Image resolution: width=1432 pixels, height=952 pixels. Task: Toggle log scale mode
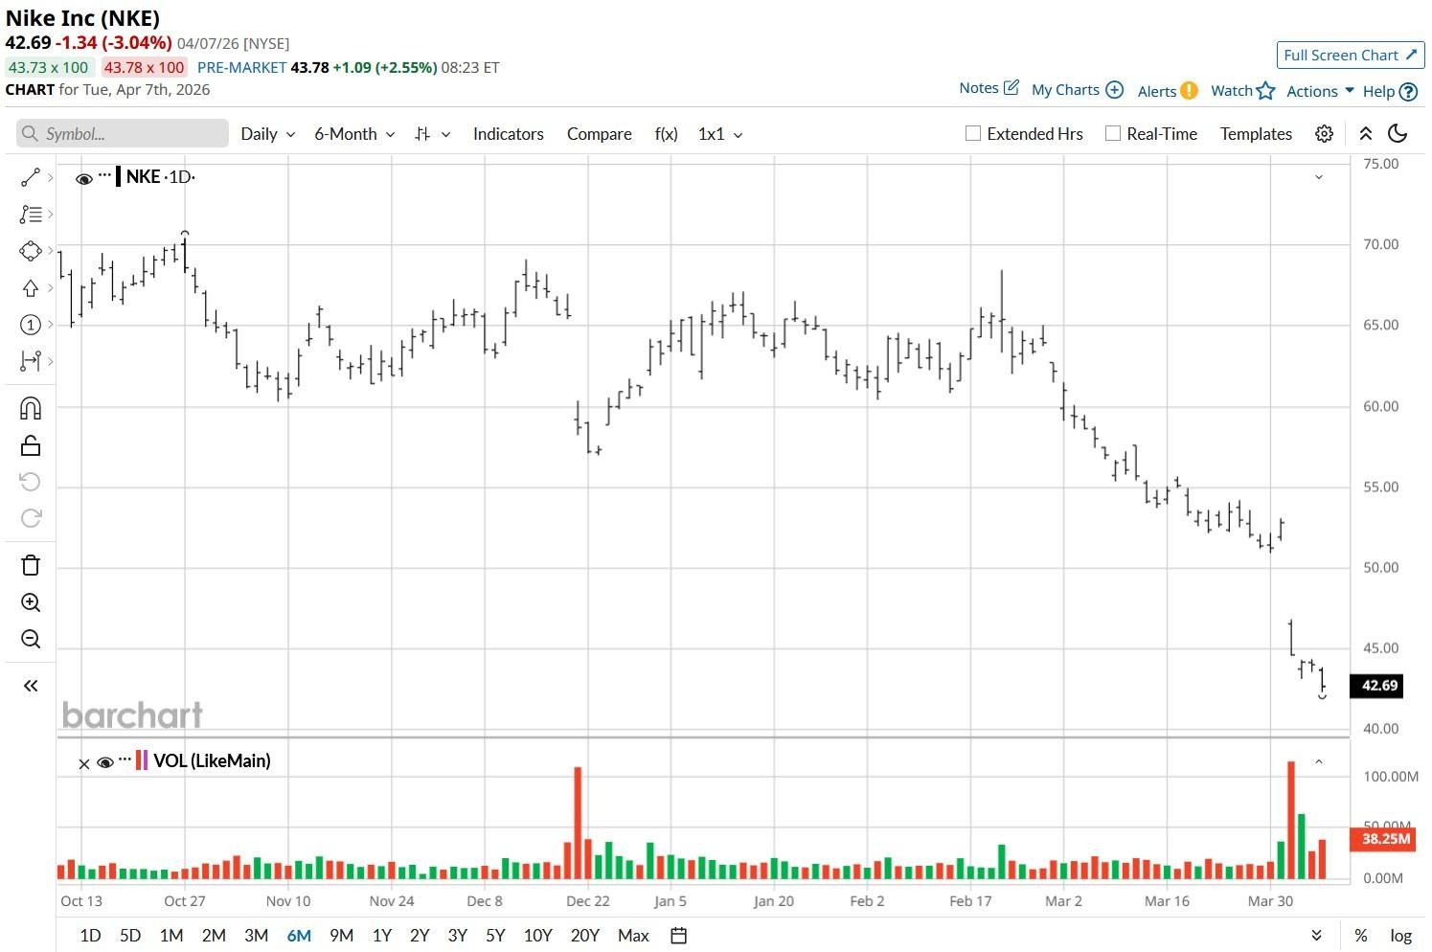[1401, 936]
